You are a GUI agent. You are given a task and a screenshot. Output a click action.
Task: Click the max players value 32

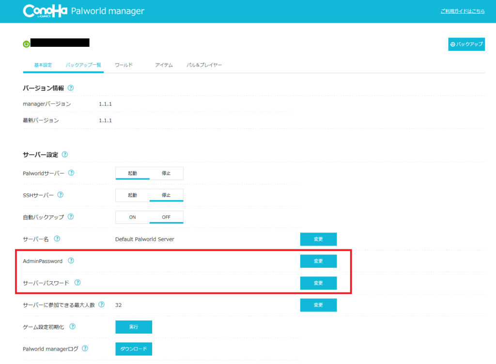(x=118, y=306)
